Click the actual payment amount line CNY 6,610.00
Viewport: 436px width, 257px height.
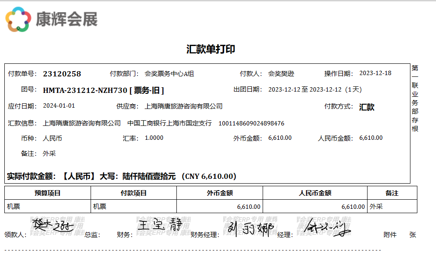tap(210, 176)
